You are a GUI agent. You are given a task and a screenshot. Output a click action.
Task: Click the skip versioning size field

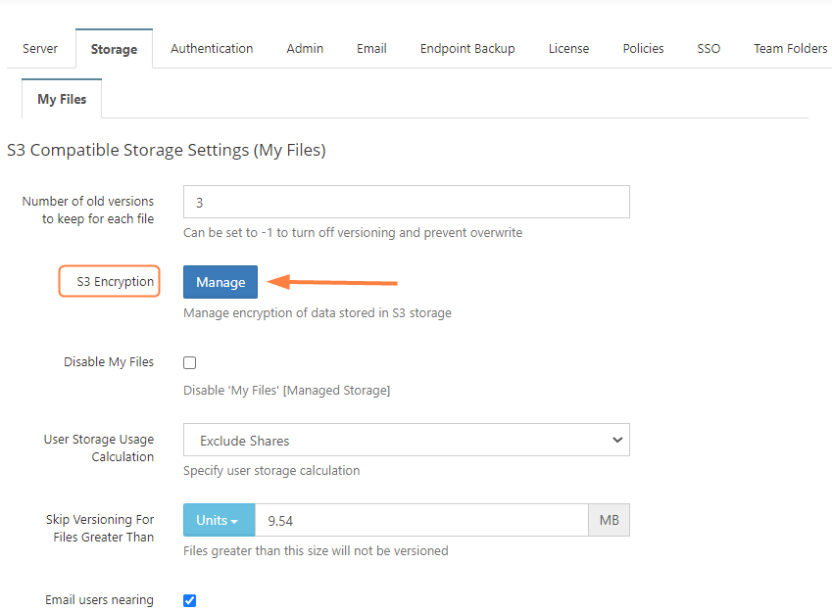[x=421, y=520]
